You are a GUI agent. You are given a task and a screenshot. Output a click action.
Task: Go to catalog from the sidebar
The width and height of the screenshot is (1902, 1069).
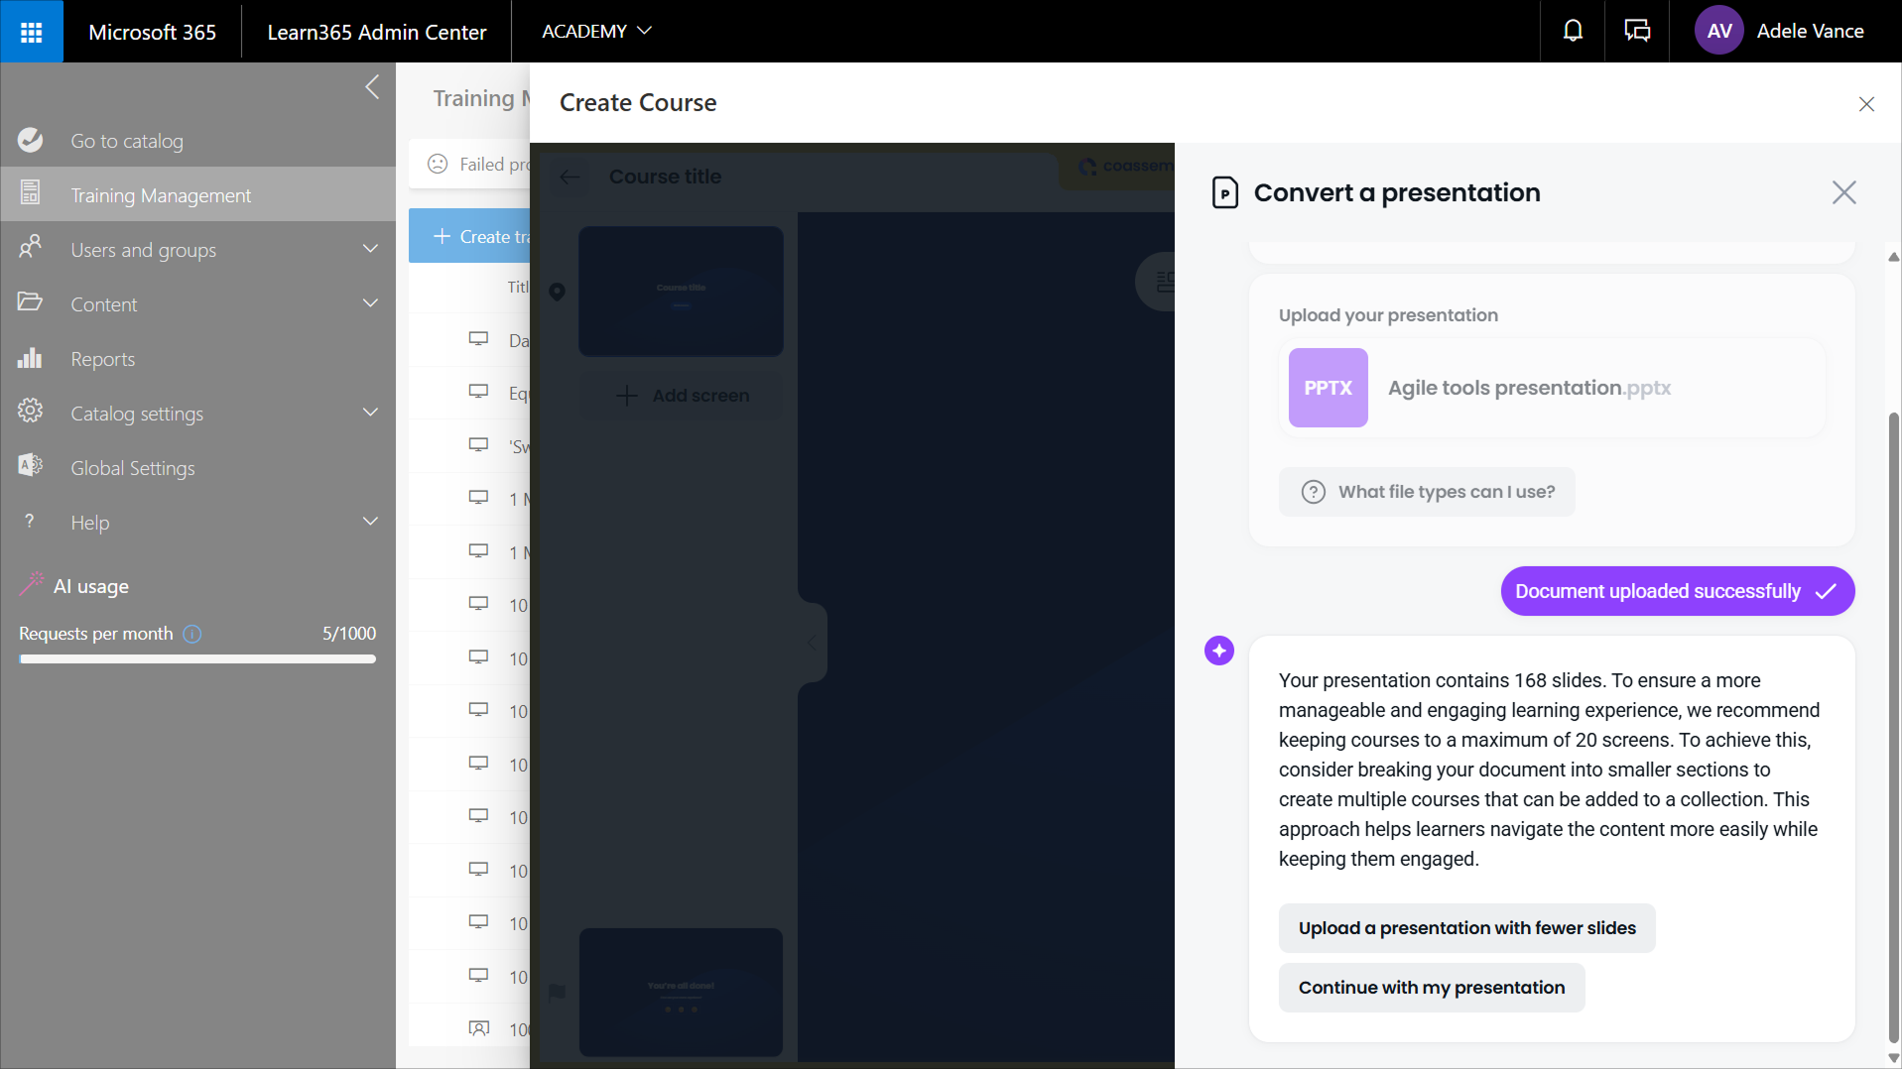(127, 141)
